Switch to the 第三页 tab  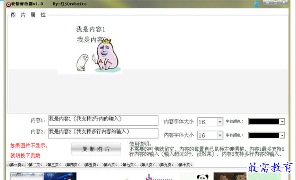54,165
